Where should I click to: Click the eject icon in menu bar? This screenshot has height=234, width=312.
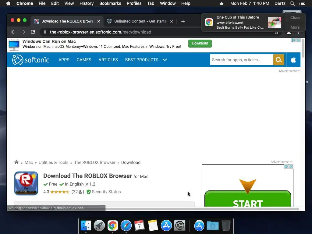tap(222, 3)
